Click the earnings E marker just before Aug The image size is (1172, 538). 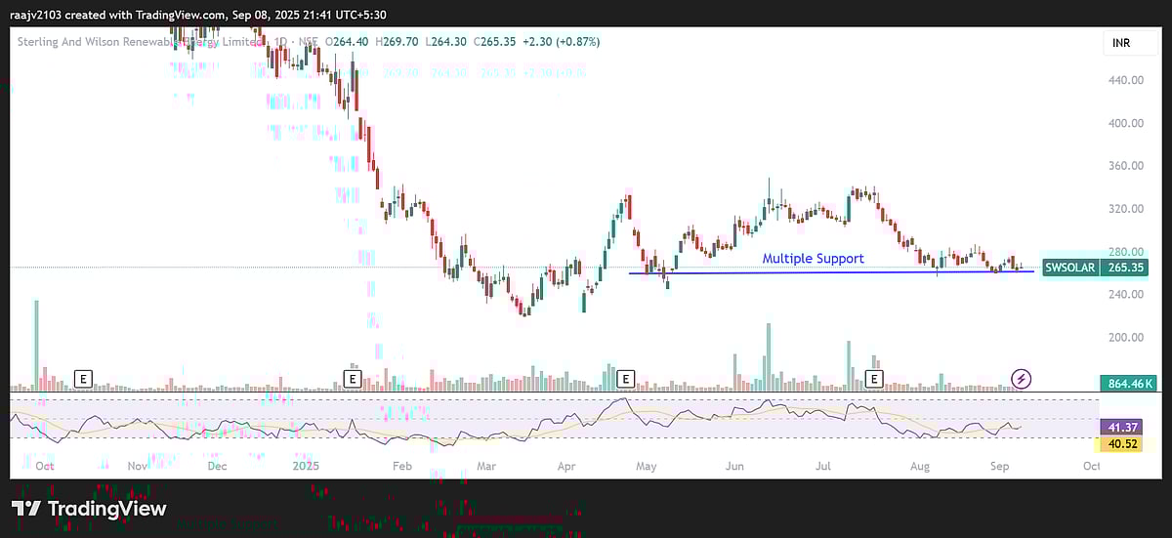click(x=874, y=378)
